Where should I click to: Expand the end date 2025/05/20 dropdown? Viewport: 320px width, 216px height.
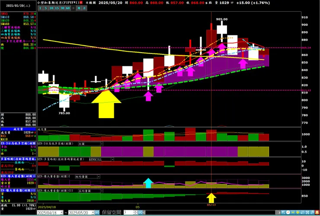click(93, 213)
